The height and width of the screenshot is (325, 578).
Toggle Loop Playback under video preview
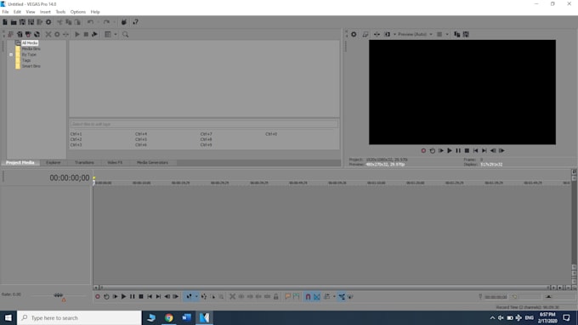point(433,150)
